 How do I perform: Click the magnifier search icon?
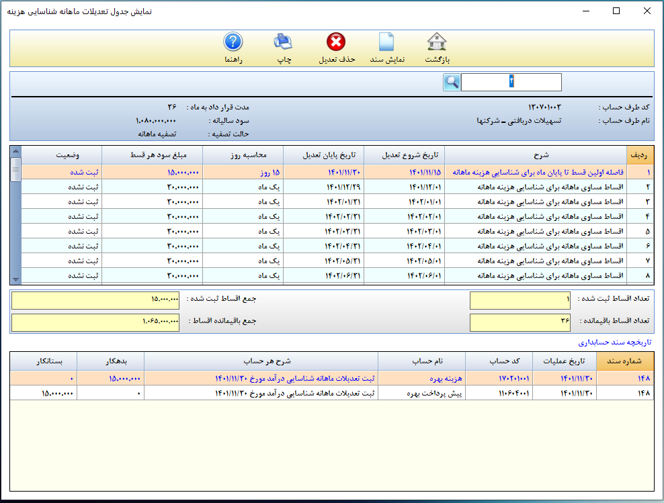click(x=452, y=82)
